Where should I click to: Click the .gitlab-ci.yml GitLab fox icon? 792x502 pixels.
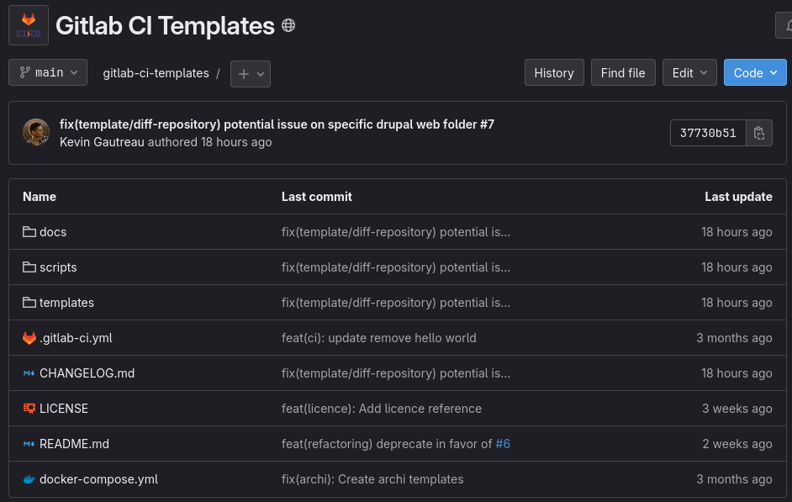(29, 338)
